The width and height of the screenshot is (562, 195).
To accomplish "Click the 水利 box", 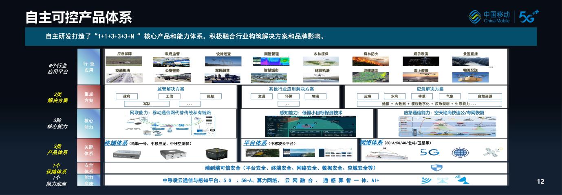I will 395,96.
